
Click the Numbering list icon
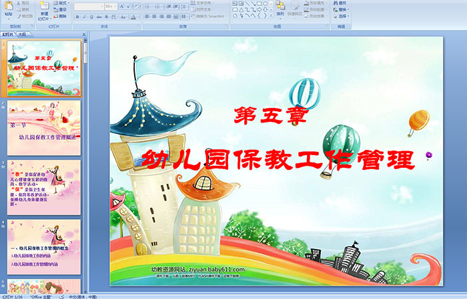pos(158,6)
